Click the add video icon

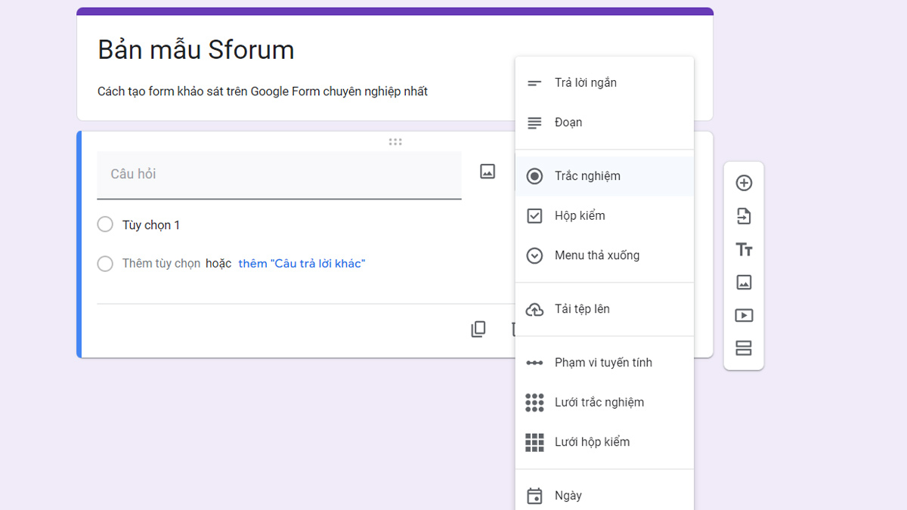coord(744,315)
